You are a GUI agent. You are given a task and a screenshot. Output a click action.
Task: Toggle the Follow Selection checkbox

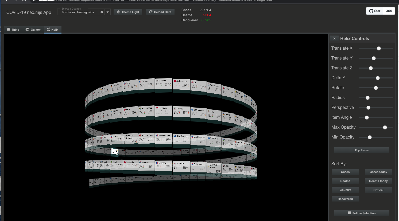coord(349,213)
